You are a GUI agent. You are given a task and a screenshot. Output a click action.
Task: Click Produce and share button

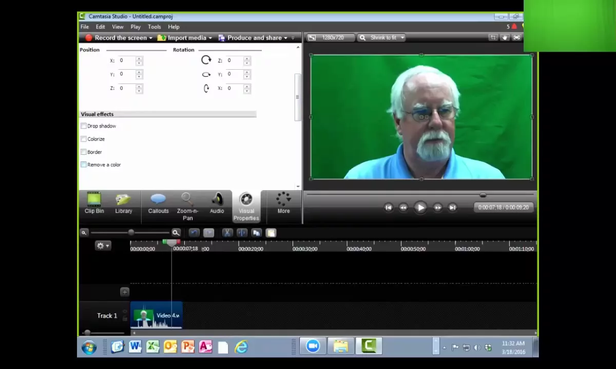(x=250, y=38)
